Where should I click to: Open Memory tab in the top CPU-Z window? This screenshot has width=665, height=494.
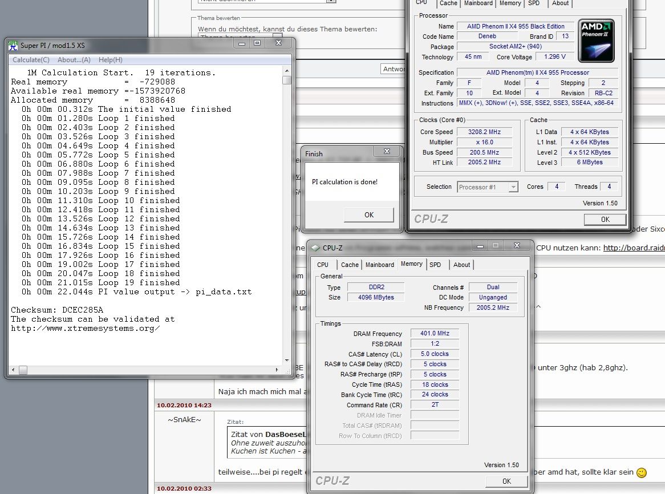[510, 3]
